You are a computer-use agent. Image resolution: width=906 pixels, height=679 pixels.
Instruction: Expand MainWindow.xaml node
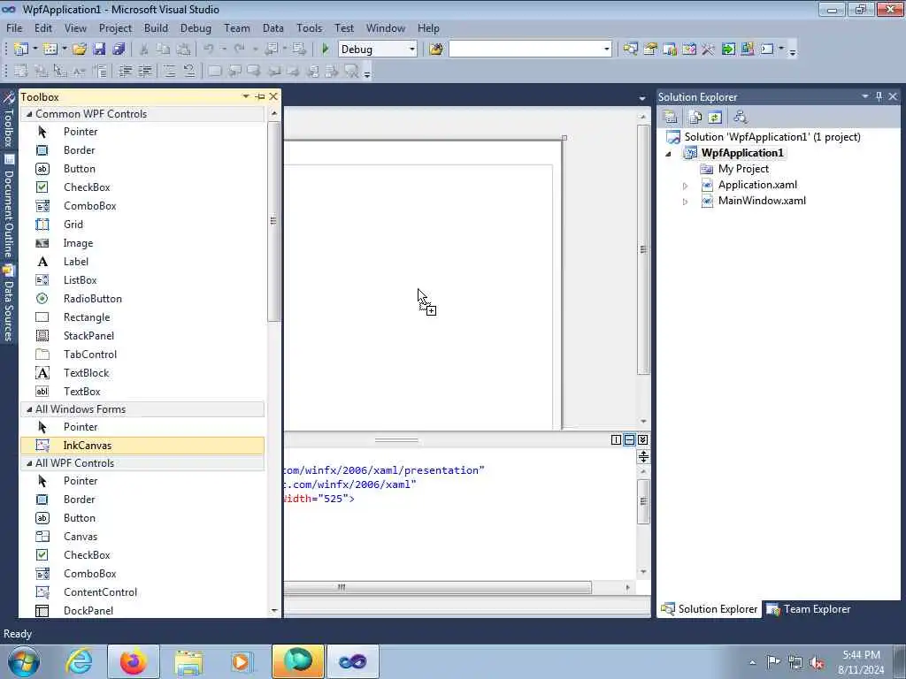686,202
